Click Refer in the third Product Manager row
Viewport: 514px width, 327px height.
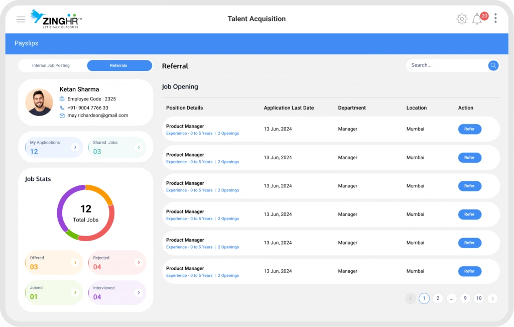point(469,186)
